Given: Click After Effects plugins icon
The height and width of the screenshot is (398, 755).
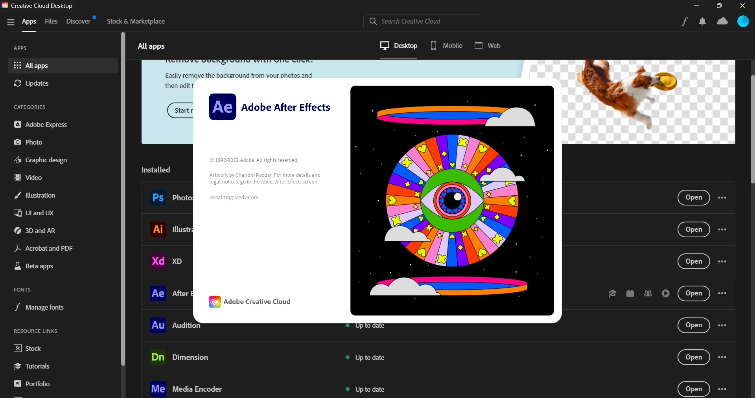Looking at the screenshot, I should 630,293.
